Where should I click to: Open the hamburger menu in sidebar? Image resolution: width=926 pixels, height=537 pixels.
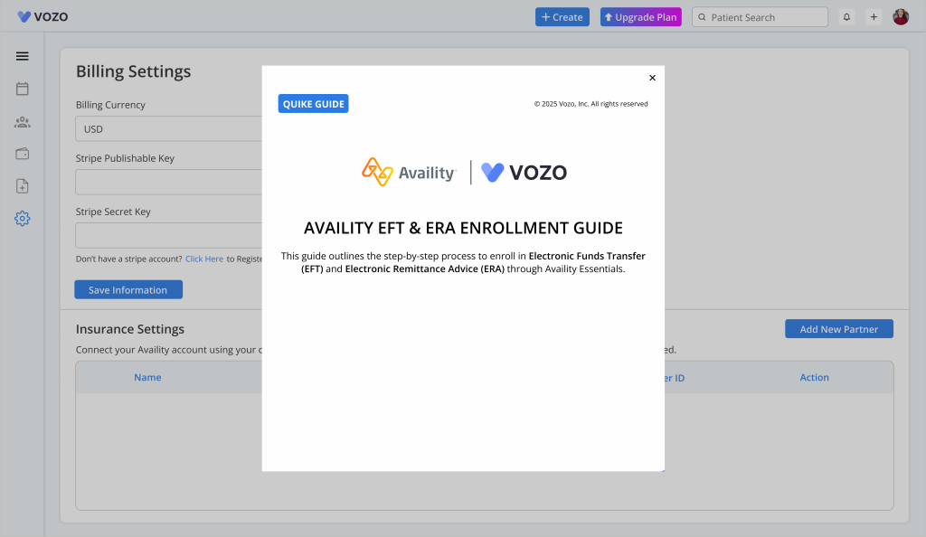(23, 56)
